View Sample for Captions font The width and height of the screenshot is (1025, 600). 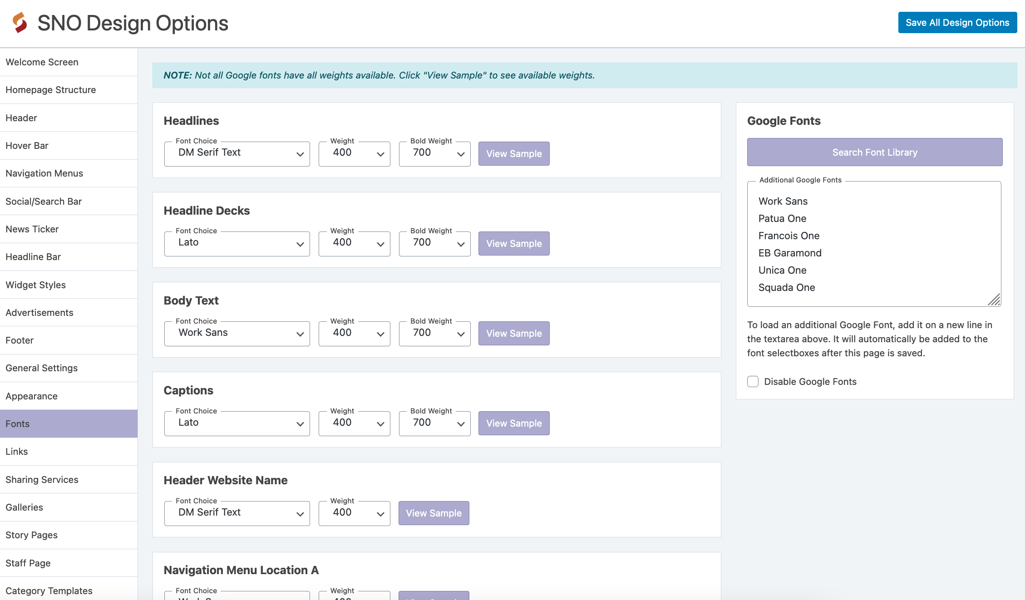coord(514,423)
